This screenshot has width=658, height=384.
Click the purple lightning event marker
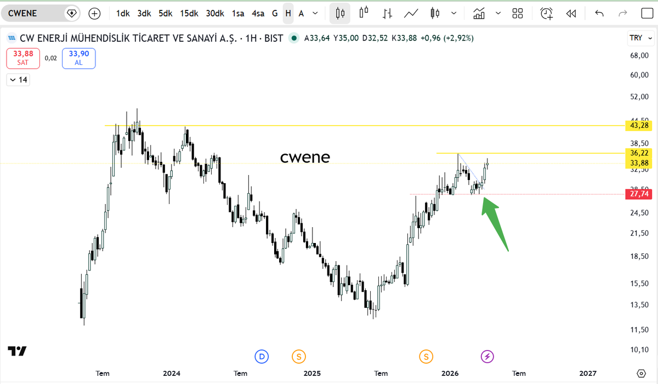487,357
